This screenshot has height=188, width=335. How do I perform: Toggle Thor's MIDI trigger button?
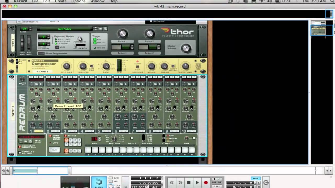(x=95, y=40)
